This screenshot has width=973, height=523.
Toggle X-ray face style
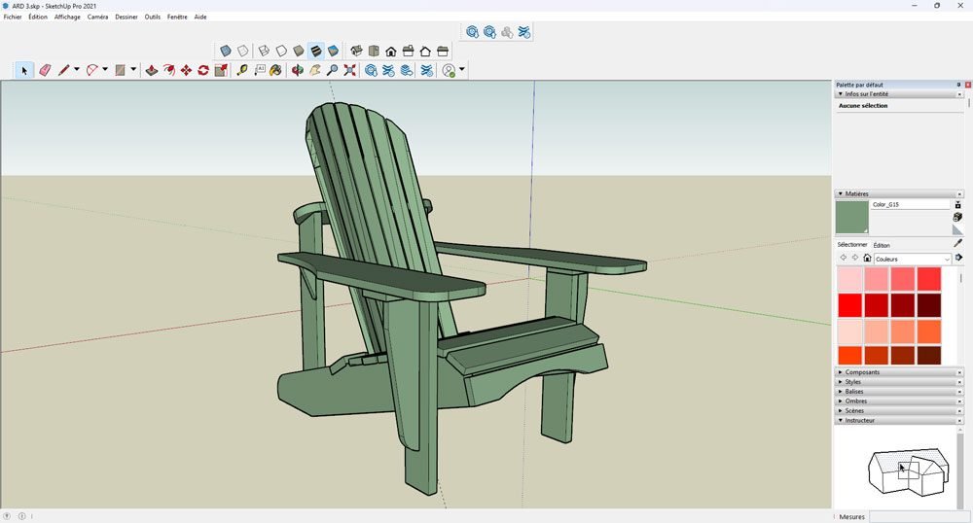point(226,51)
